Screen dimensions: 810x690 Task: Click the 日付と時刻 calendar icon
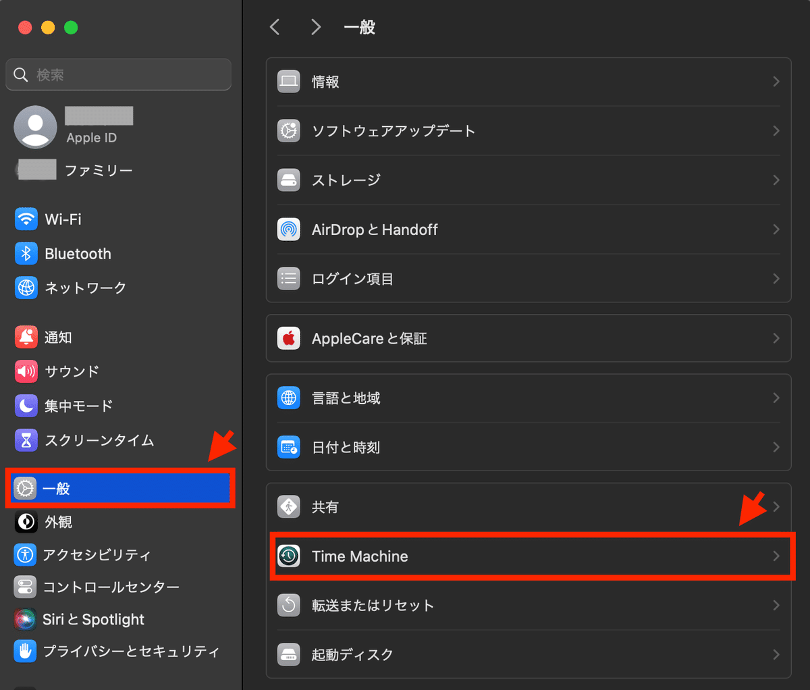[289, 447]
